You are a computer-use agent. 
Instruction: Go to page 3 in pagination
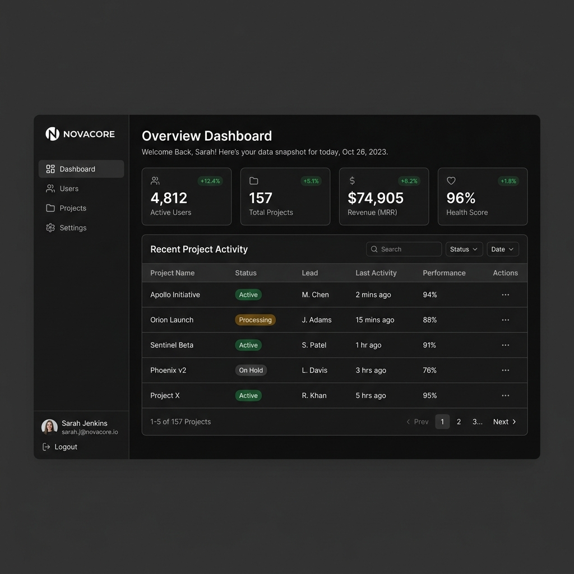[478, 422]
